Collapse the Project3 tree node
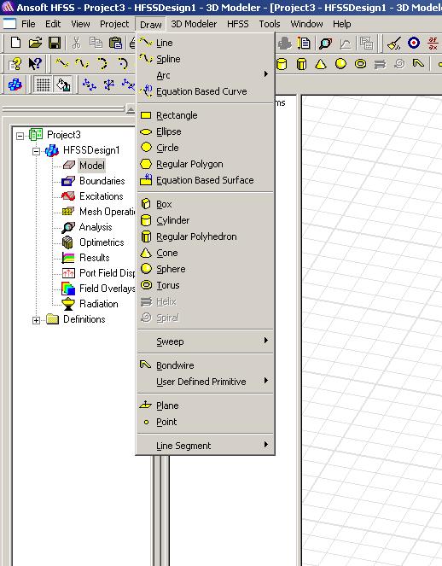Viewport: 442px width, 566px height. (20, 136)
